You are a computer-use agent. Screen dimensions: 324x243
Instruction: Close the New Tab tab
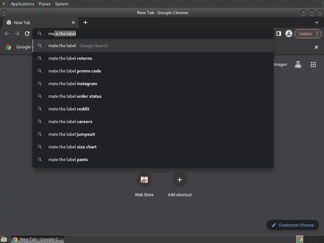pos(73,22)
